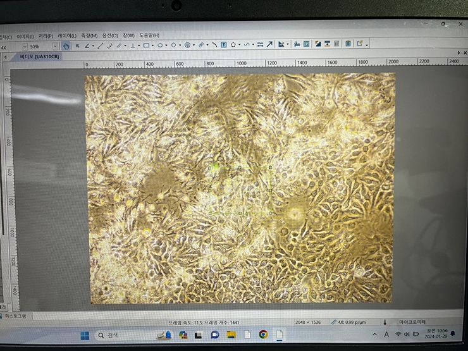Activate the text annotation tool
This screenshot has width=468, height=351.
tap(223, 45)
